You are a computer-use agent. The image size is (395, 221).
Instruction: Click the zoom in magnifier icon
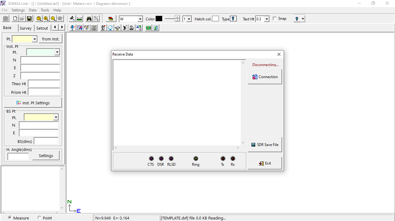coord(46,19)
